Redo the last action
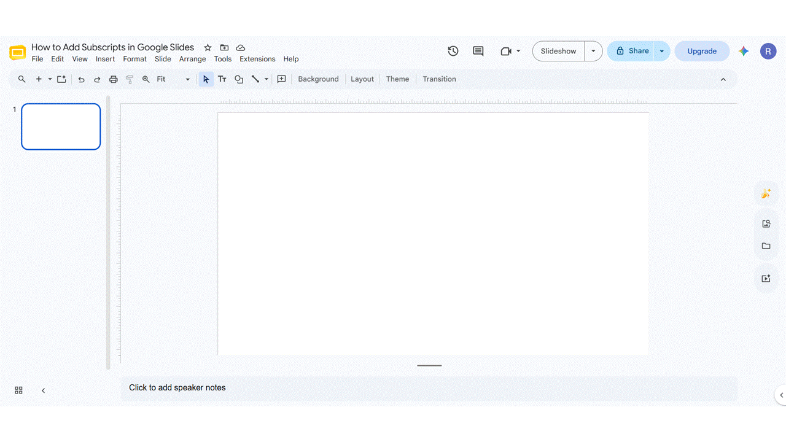Viewport: 786px width, 442px height. coord(97,79)
